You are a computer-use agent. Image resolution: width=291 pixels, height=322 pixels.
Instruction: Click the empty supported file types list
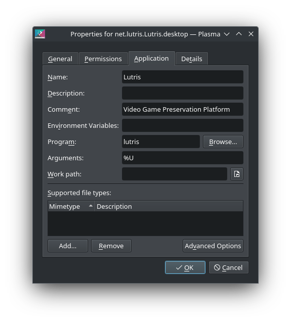145,223
